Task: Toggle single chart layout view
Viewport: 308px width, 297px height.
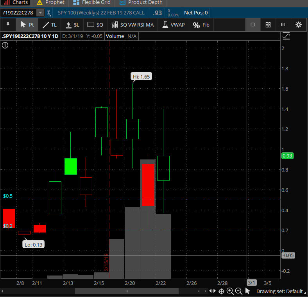Action: 252,25
